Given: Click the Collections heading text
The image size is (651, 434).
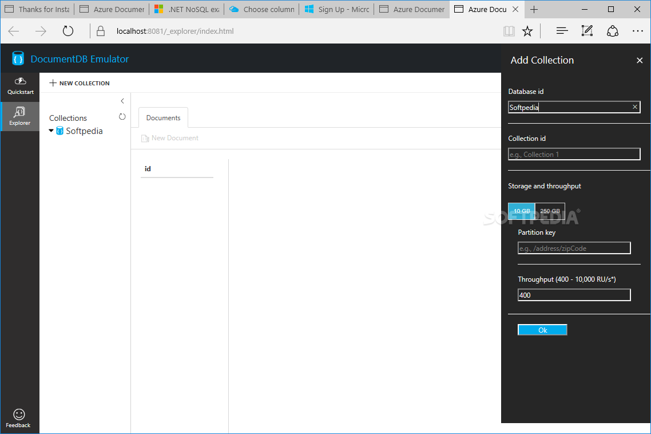Looking at the screenshot, I should click(x=68, y=118).
